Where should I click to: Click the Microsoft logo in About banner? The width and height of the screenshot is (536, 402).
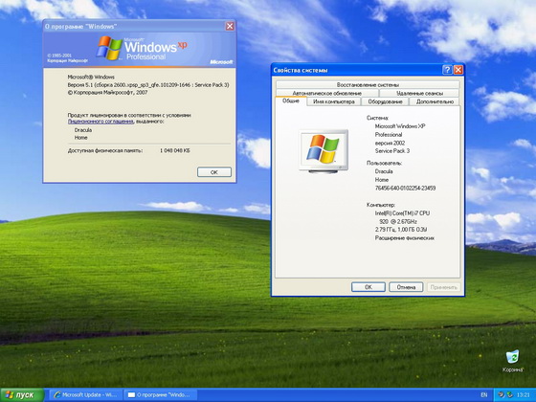pyautogui.click(x=221, y=62)
